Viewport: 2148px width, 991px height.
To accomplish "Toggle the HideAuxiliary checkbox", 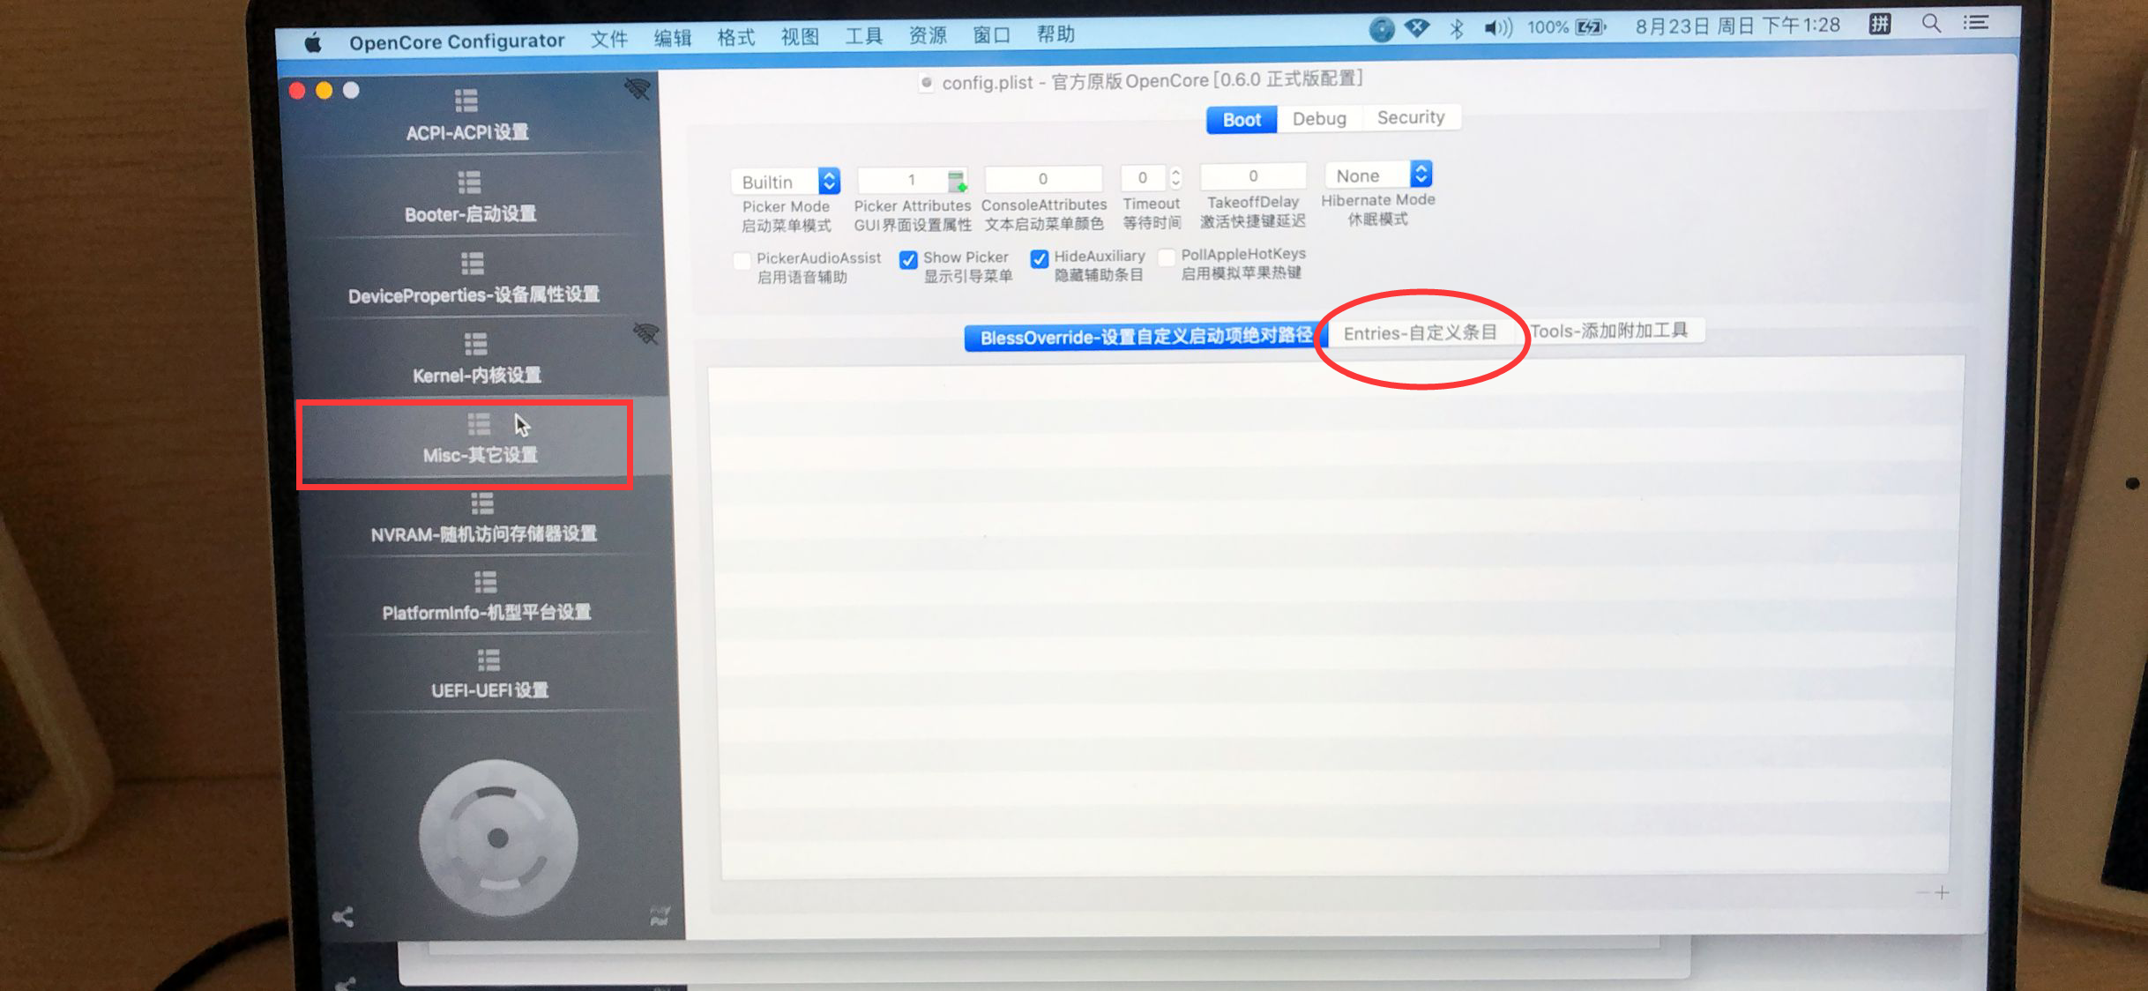I will point(1040,258).
